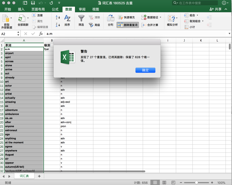This screenshot has width=232, height=185.
Task: Click the 共享 share button
Action: [215, 9]
